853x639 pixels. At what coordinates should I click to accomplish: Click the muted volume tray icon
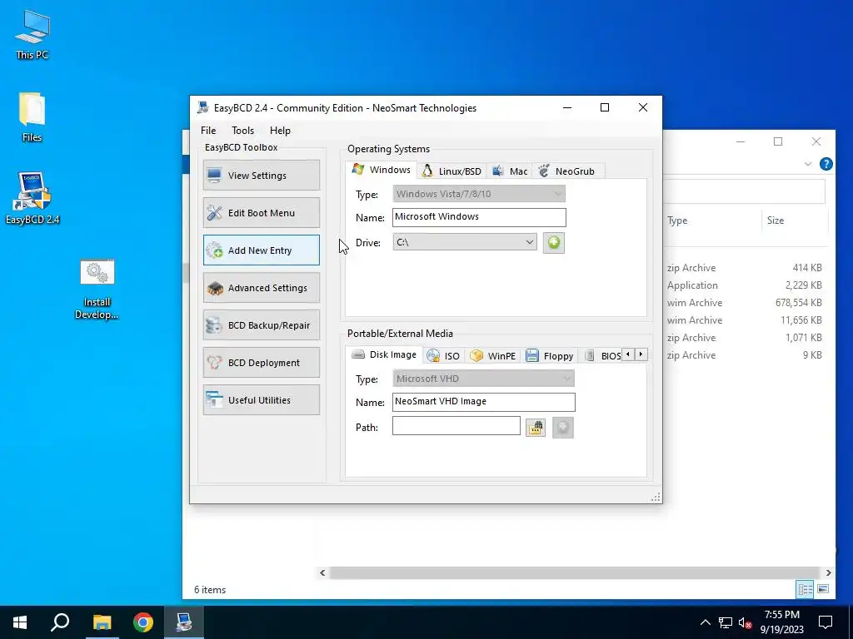[x=746, y=622]
